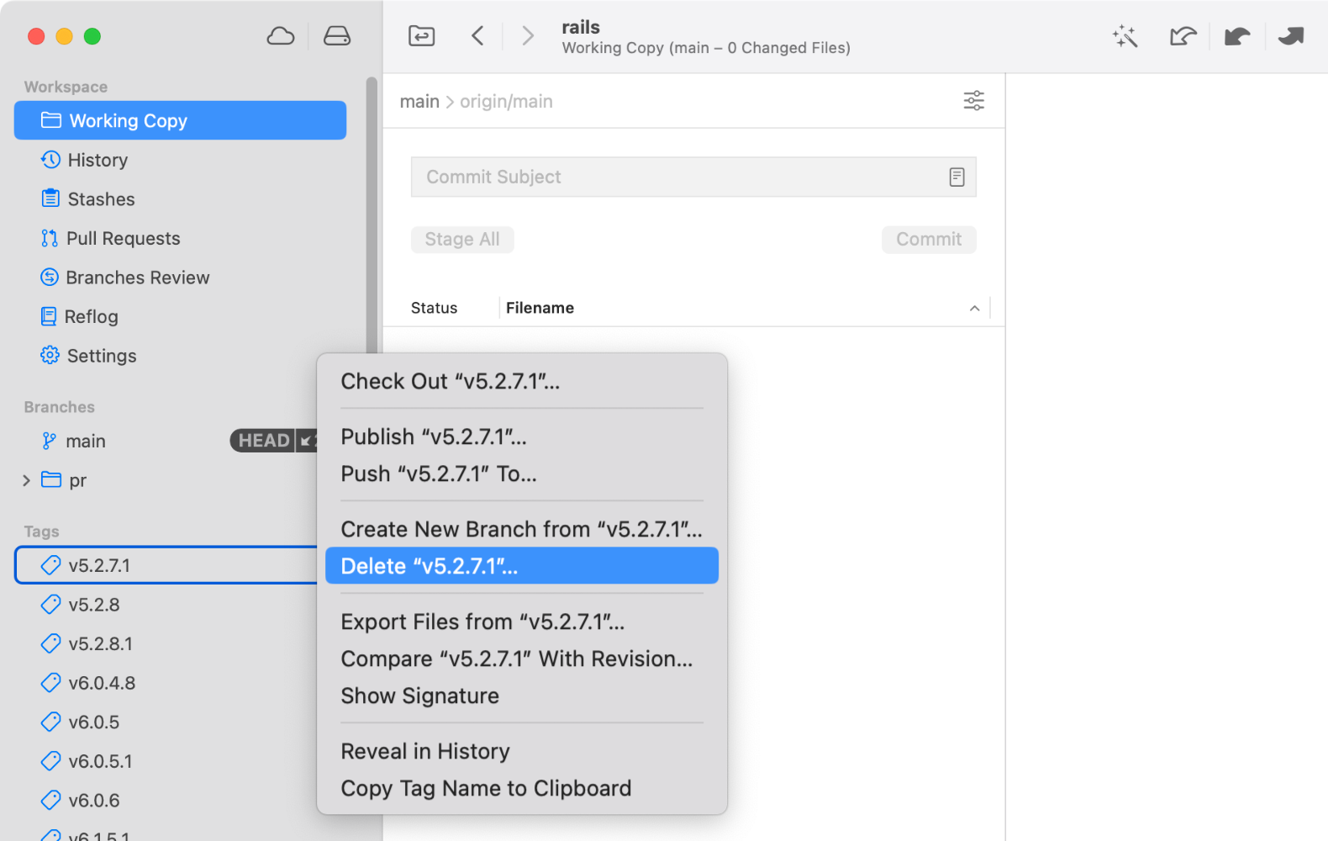Click the magic wand quick actions icon
The image size is (1328, 841).
pyautogui.click(x=1125, y=36)
